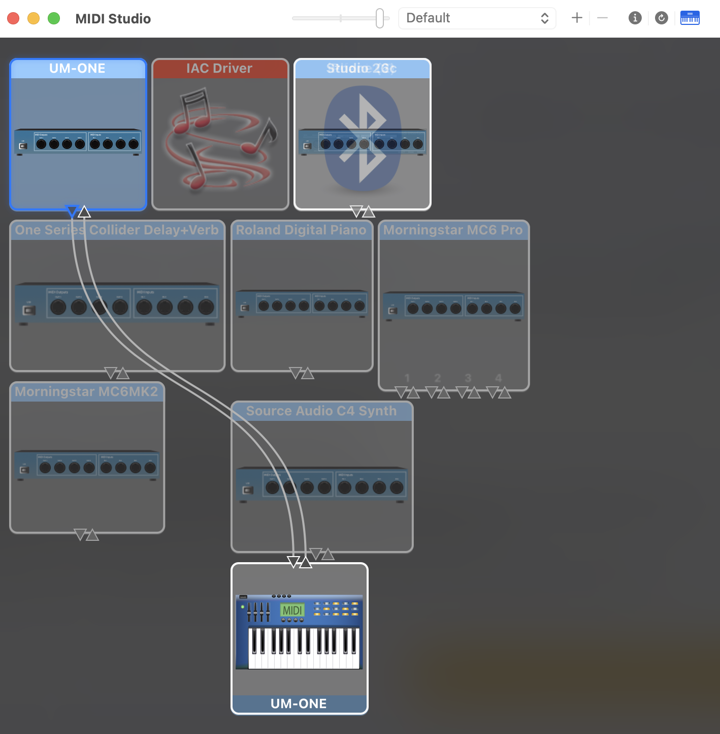Show info for the selected device
The height and width of the screenshot is (734, 720).
[635, 18]
